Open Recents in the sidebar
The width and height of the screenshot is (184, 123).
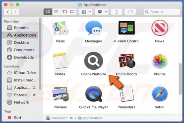click(20, 28)
